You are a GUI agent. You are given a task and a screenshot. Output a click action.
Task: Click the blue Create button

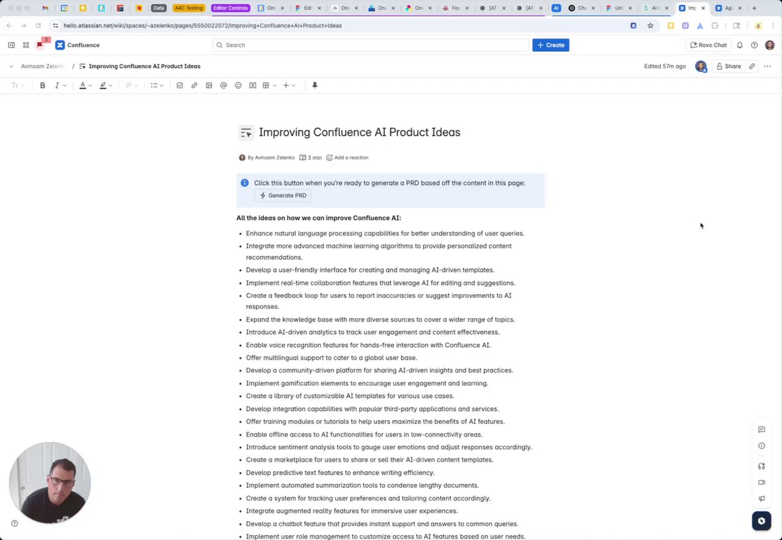click(x=550, y=45)
